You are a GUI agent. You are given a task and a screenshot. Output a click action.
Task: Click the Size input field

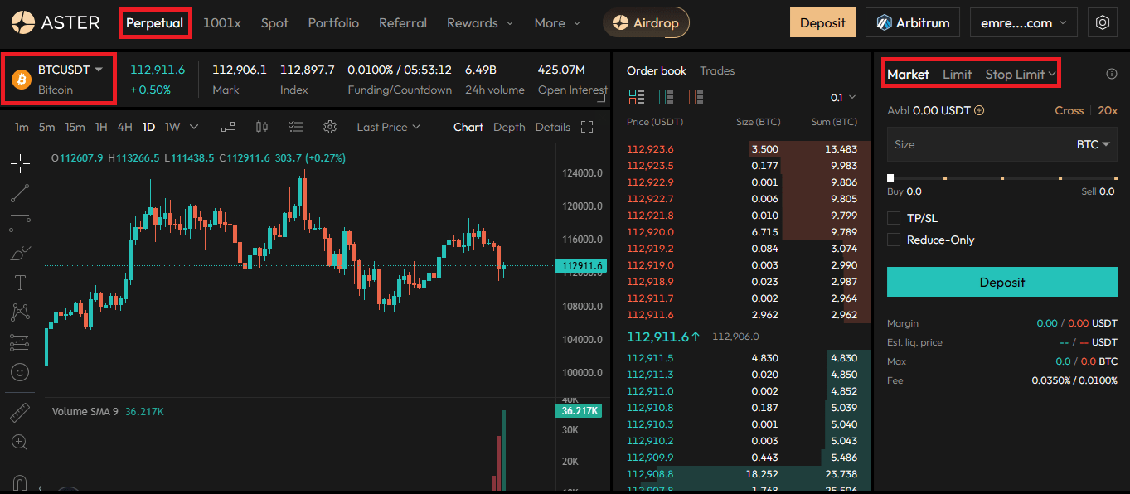tap(978, 144)
